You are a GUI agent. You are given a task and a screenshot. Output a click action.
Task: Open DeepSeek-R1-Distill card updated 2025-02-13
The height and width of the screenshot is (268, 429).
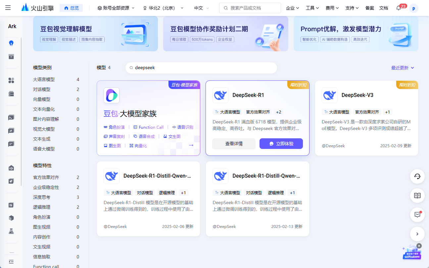[258, 199]
